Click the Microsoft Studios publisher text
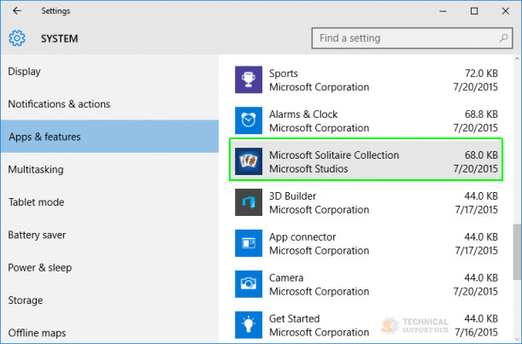 [308, 169]
